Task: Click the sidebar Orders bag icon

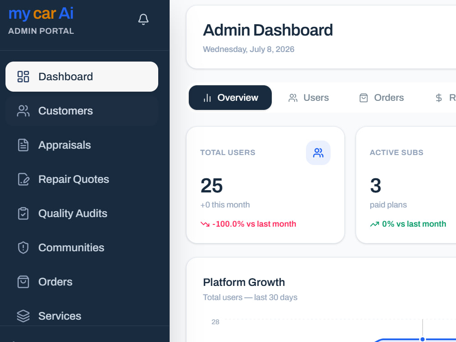Action: pyautogui.click(x=23, y=282)
